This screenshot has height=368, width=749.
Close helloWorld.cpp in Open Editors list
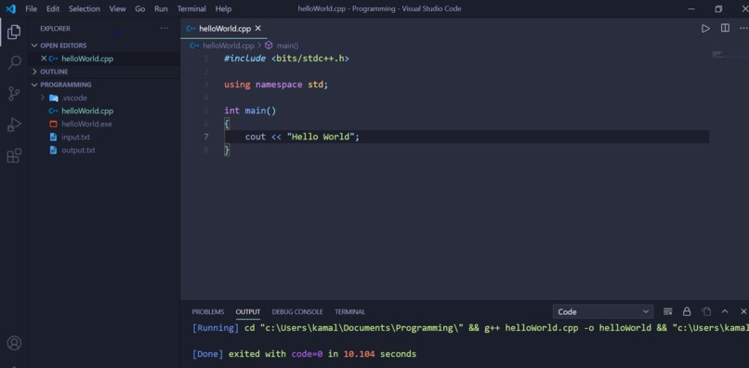point(44,59)
